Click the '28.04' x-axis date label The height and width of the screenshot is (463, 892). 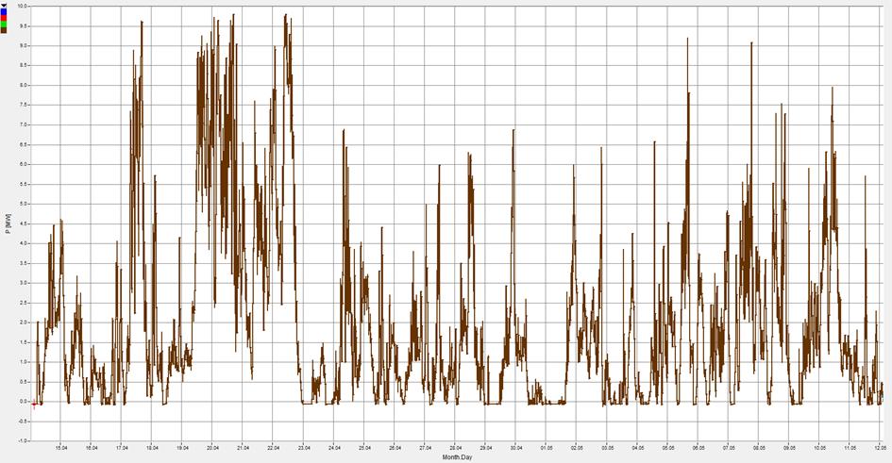pos(455,448)
